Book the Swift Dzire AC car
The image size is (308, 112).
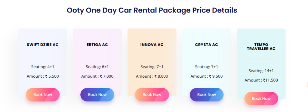(x=43, y=95)
